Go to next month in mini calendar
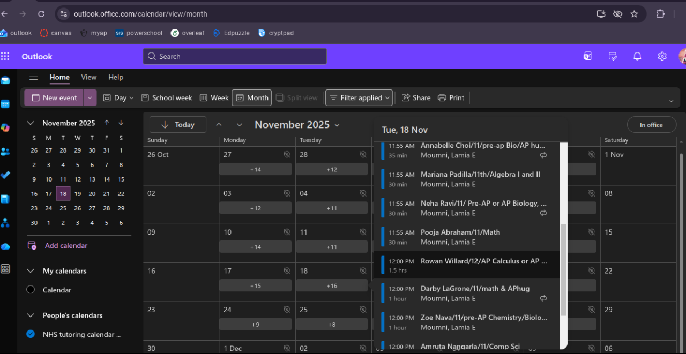Image resolution: width=686 pixels, height=354 pixels. [121, 123]
